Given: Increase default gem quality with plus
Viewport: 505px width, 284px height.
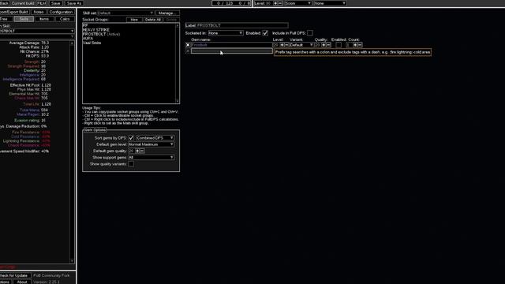Looking at the screenshot, I should 137,151.
